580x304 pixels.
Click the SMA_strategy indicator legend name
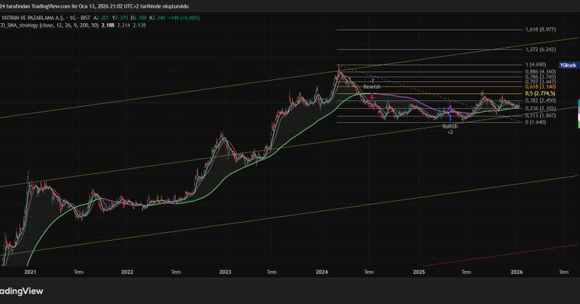(19, 25)
